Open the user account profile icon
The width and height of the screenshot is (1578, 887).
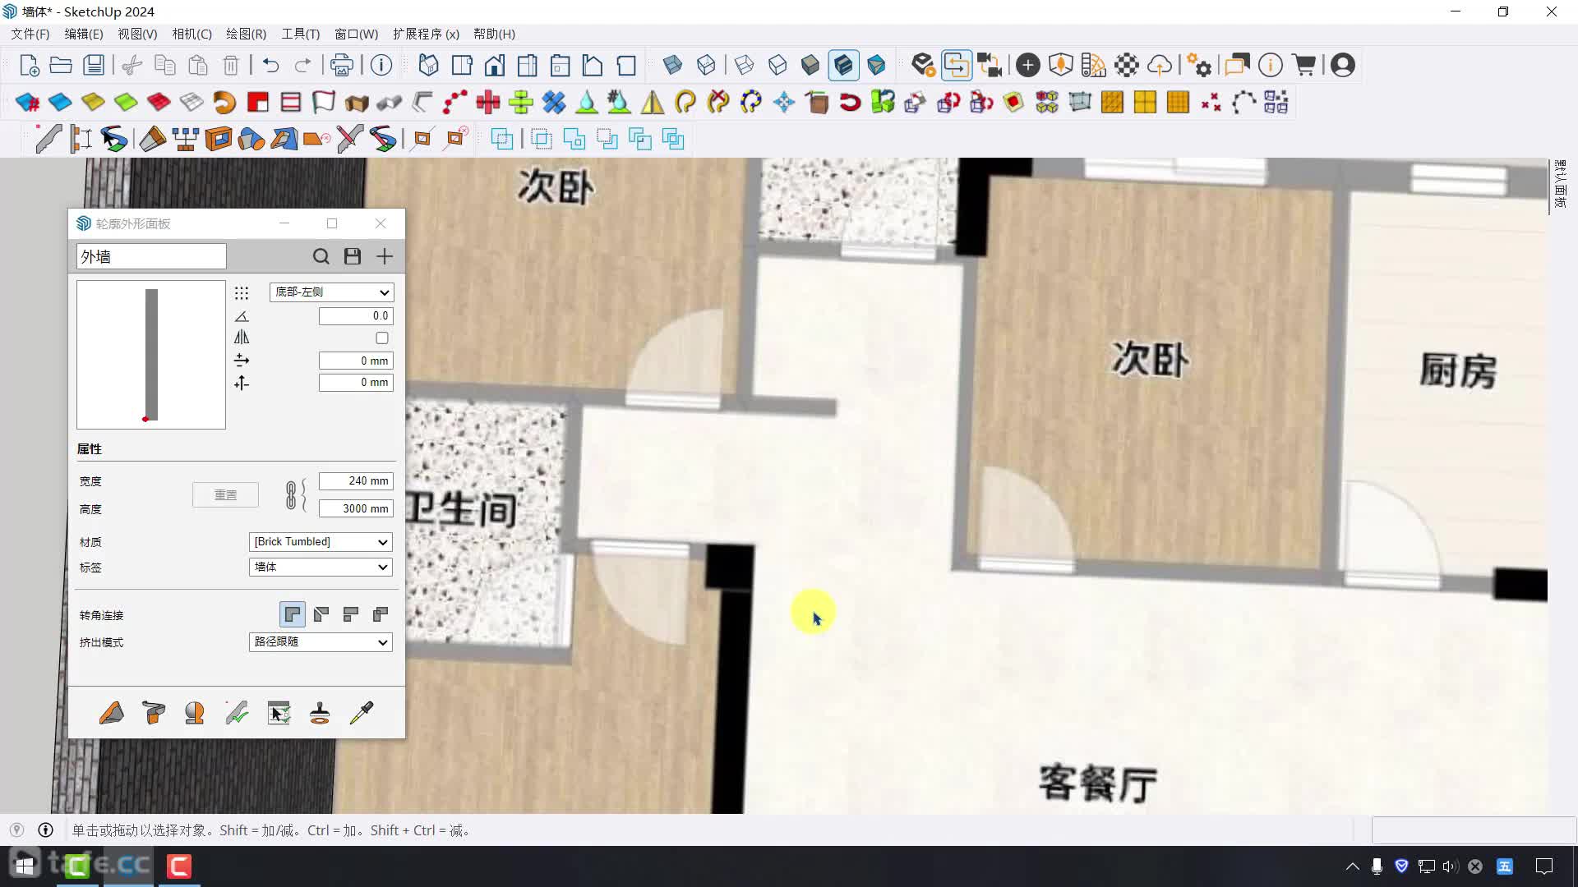coord(1343,65)
